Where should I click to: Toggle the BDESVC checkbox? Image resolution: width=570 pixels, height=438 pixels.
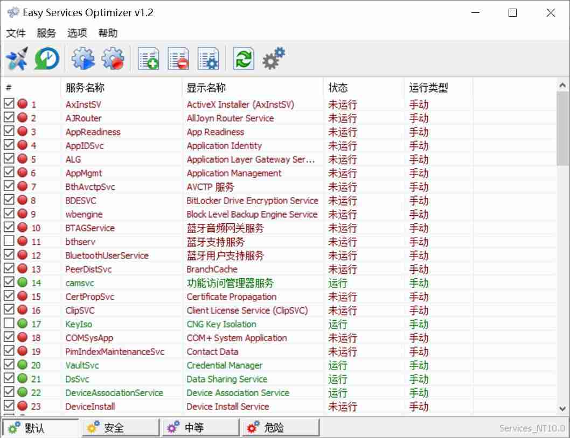click(9, 200)
